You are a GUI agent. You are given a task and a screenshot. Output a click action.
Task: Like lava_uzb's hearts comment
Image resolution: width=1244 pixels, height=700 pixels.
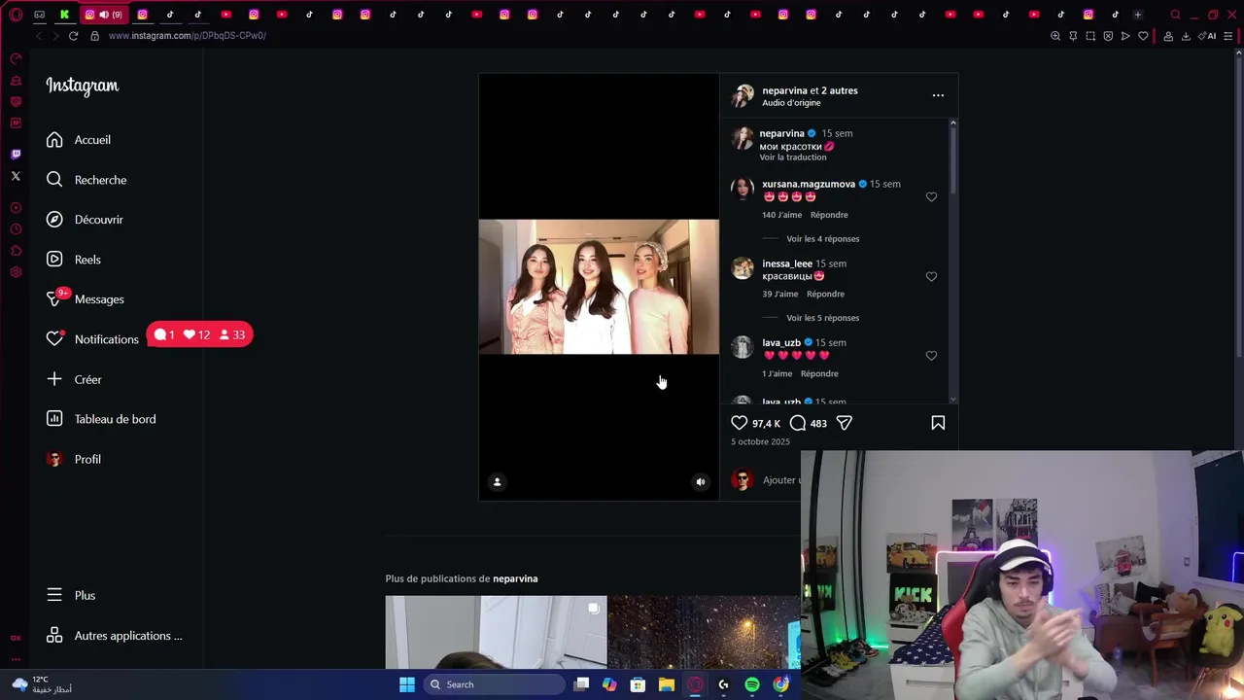coord(931,356)
